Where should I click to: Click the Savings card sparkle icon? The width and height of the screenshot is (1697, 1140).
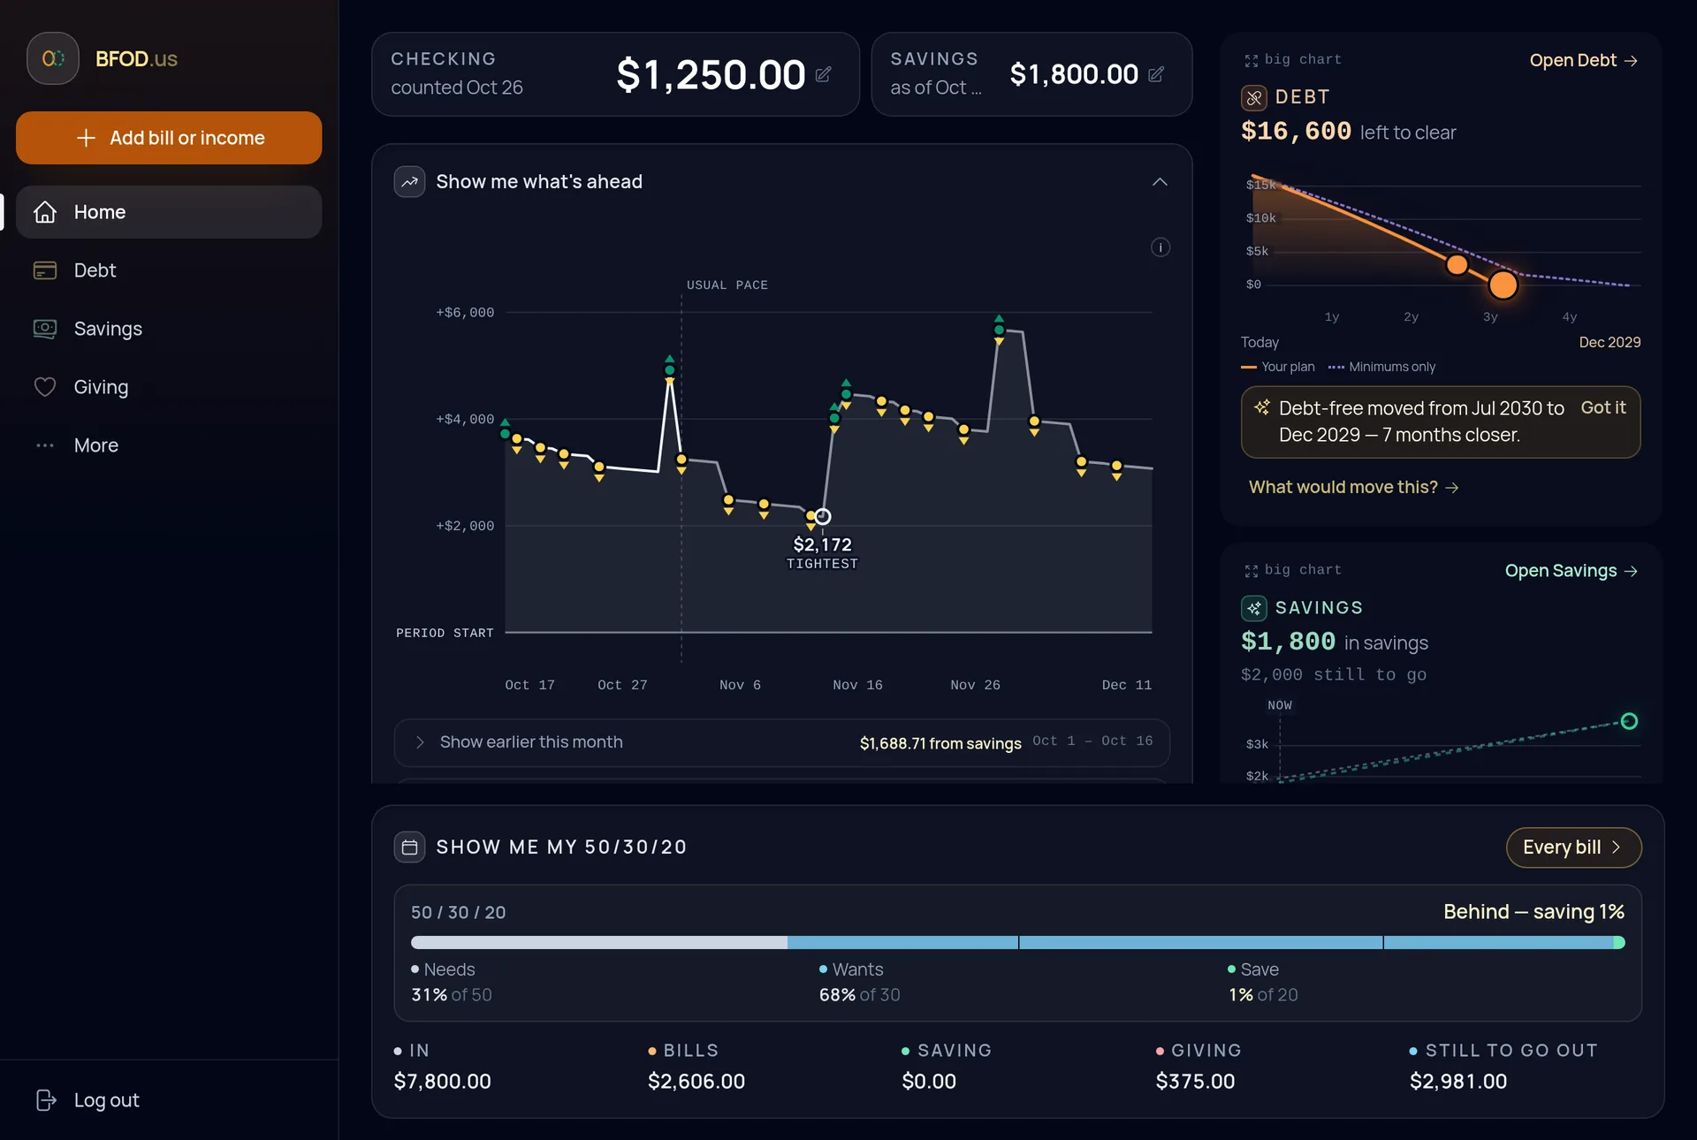[x=1254, y=608]
